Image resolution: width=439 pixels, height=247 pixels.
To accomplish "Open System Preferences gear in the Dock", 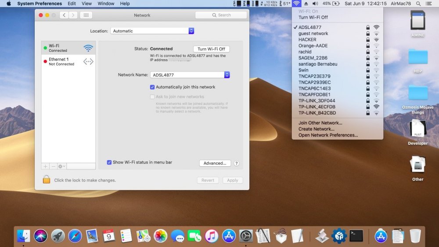I will [x=246, y=236].
